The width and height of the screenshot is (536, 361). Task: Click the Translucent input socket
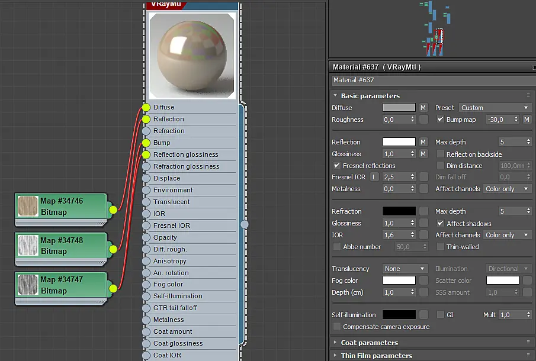click(146, 202)
